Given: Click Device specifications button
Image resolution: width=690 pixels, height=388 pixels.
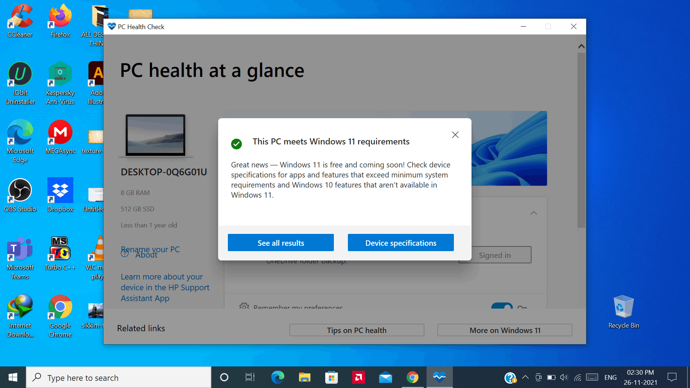Looking at the screenshot, I should click(x=400, y=242).
